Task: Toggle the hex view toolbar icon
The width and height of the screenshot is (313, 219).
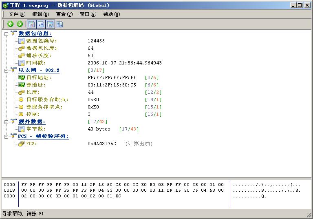Action: coord(41,24)
